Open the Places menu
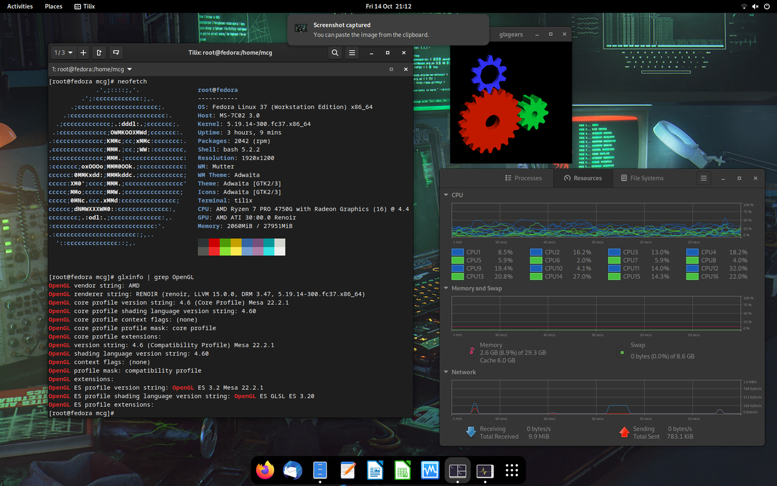777x486 pixels. [53, 6]
